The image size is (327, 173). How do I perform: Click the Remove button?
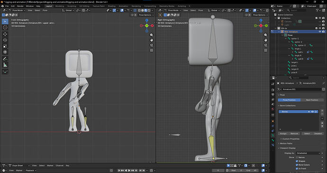[294, 133]
